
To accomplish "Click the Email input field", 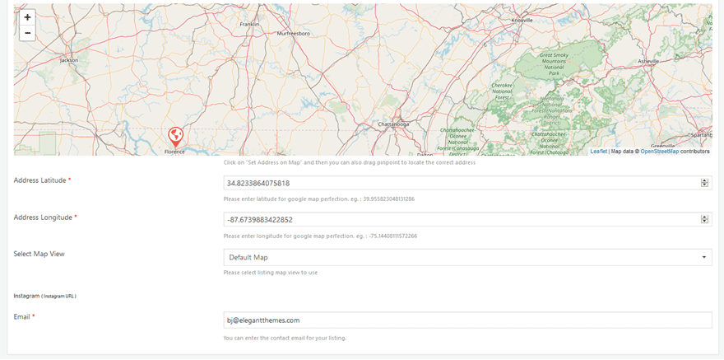I will 467,320.
